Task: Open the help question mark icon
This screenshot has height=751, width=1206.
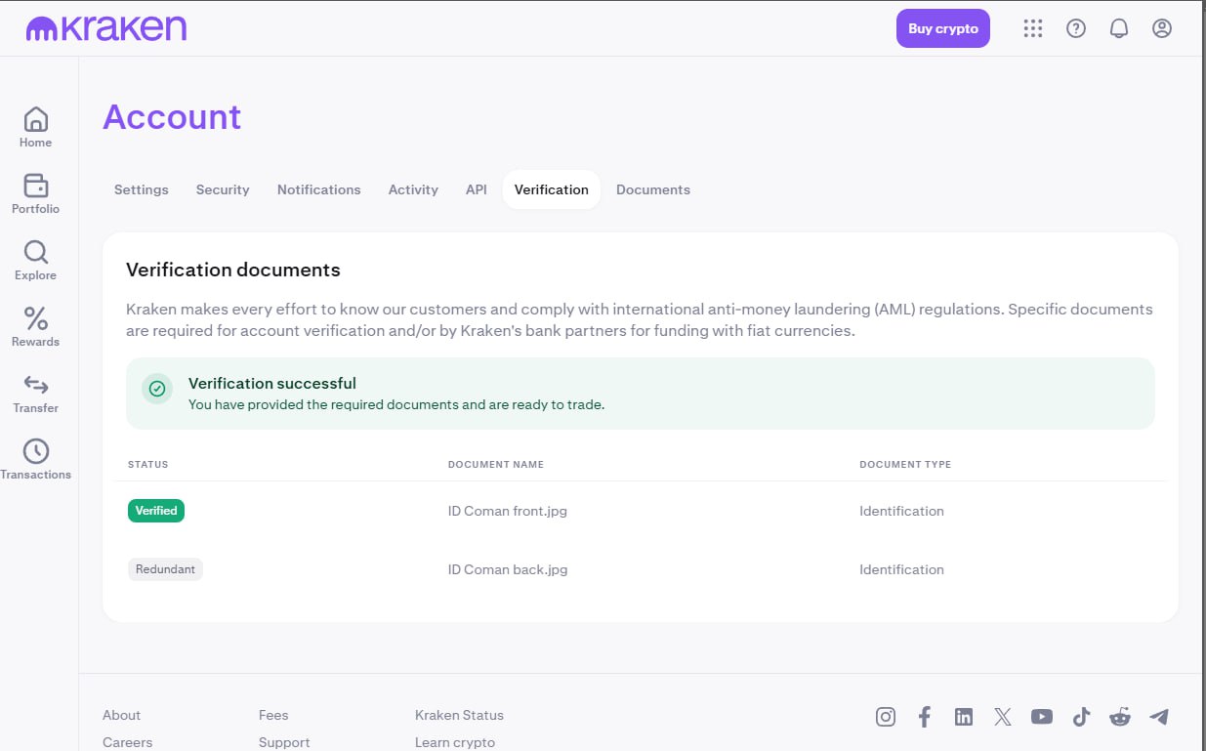Action: [x=1075, y=28]
